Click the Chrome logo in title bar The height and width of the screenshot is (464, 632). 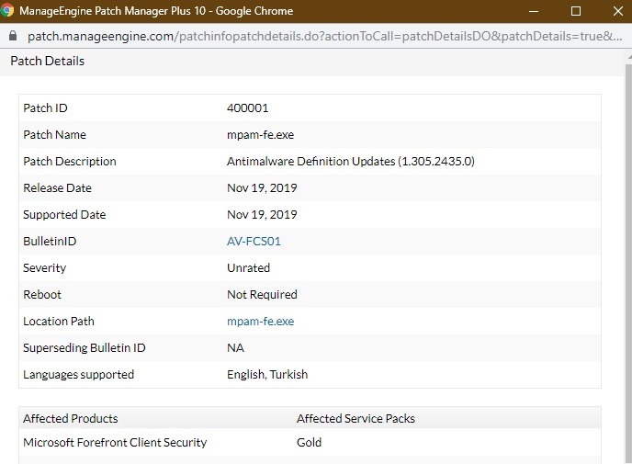[x=6, y=10]
